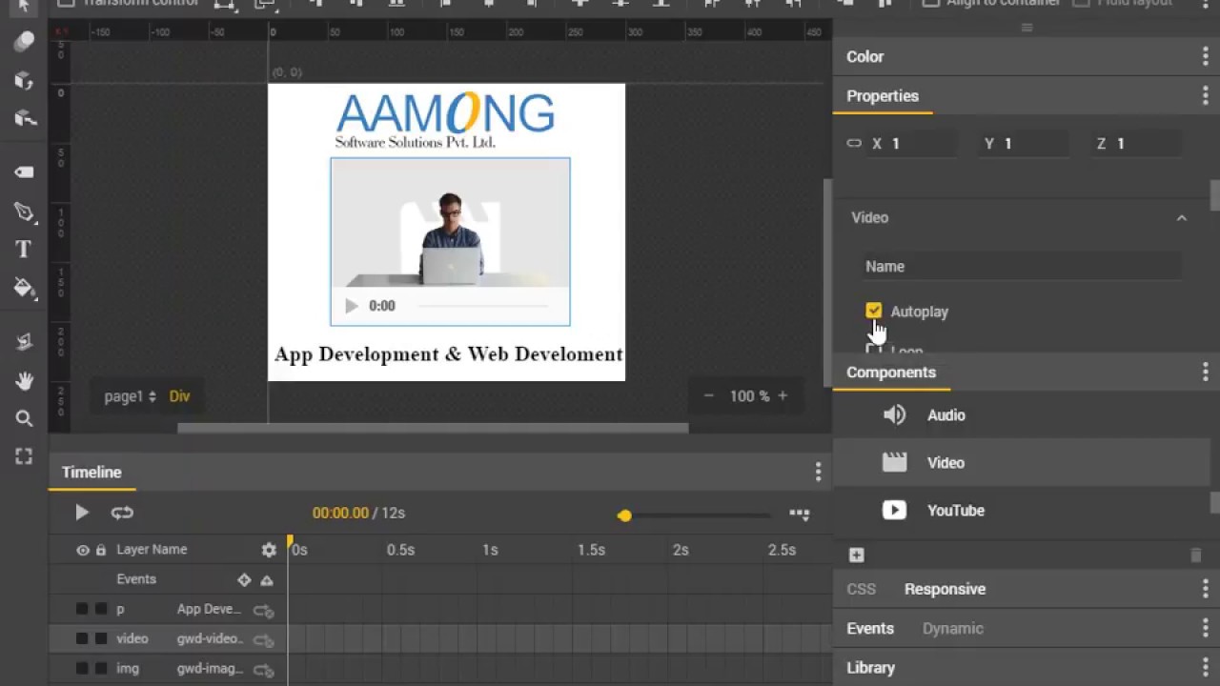
Task: Select the Video component
Action: (x=1021, y=463)
